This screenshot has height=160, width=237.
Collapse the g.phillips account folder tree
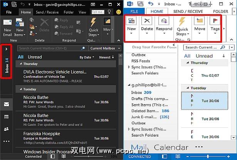click(x=129, y=85)
